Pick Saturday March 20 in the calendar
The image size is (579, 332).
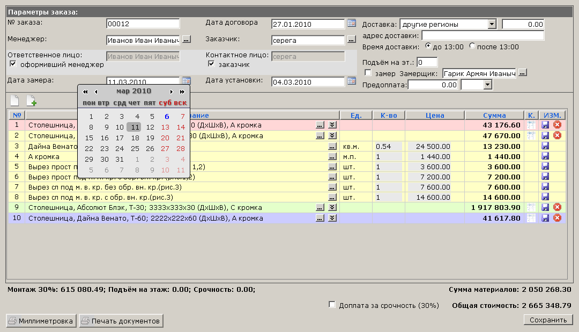click(165, 138)
